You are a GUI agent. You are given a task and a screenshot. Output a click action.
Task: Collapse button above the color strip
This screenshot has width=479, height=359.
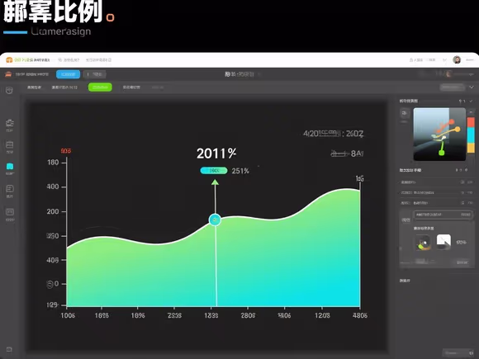[x=471, y=112]
